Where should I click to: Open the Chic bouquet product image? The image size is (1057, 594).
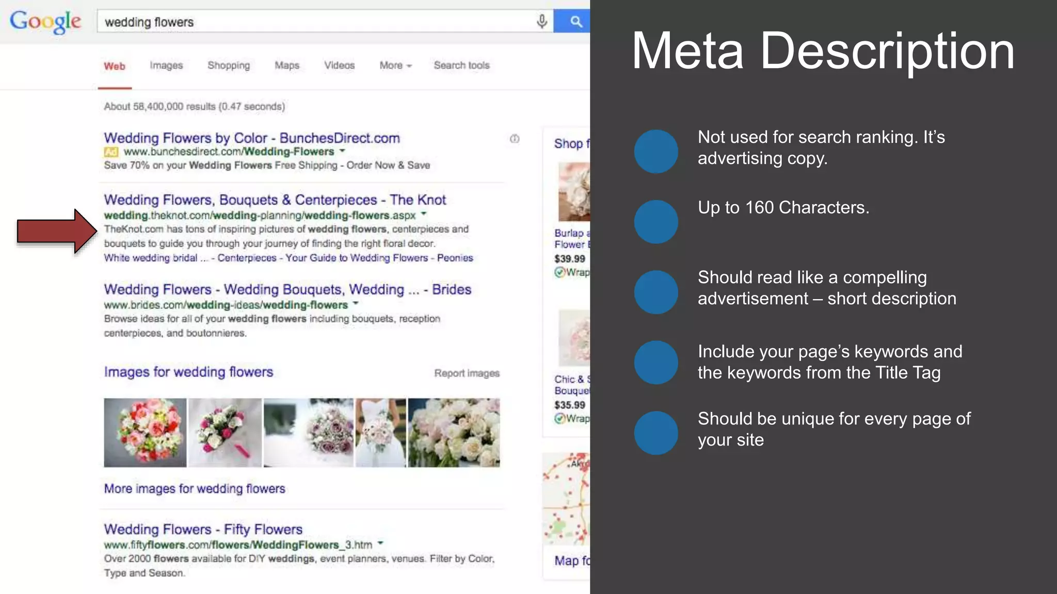point(574,338)
